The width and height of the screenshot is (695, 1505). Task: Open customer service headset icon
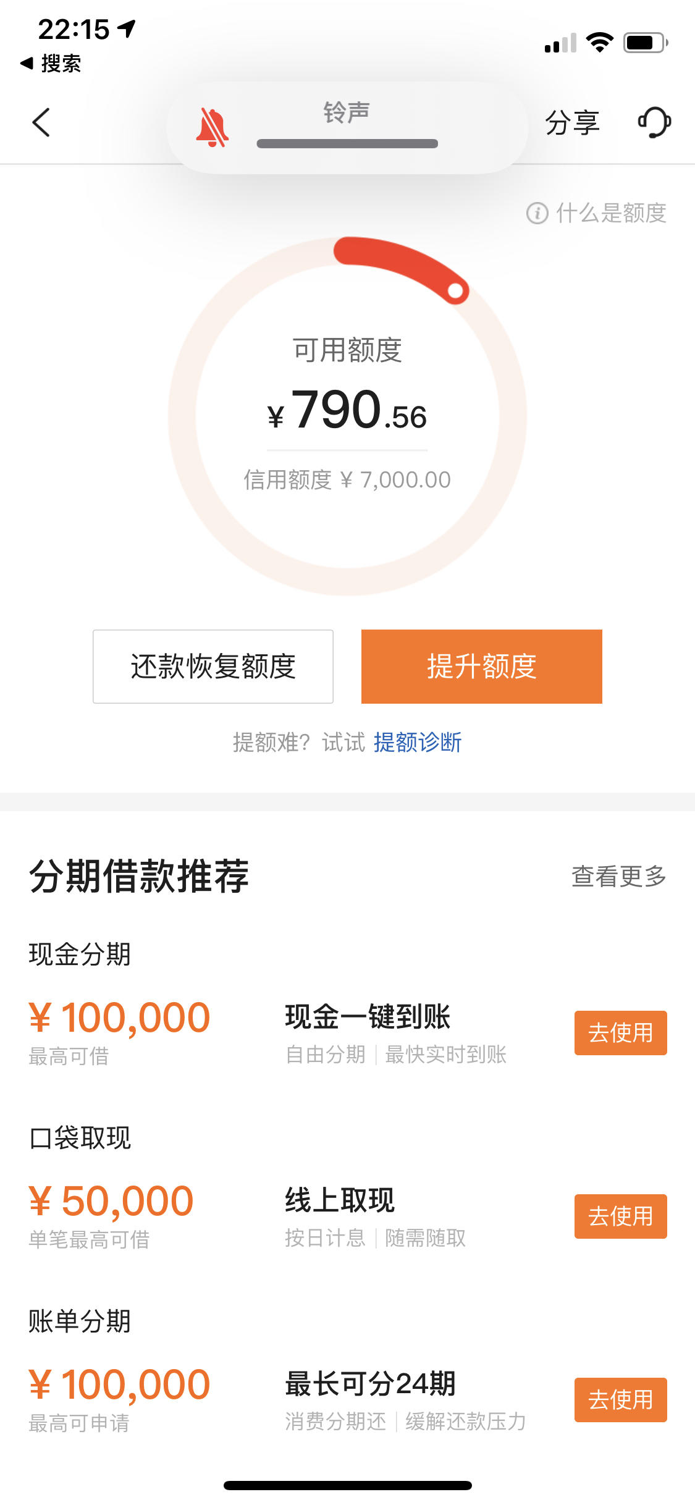654,122
